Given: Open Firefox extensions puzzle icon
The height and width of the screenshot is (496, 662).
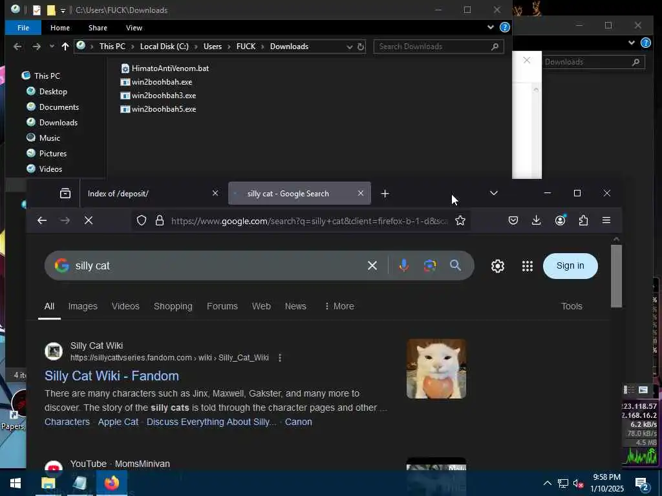Looking at the screenshot, I should [584, 221].
